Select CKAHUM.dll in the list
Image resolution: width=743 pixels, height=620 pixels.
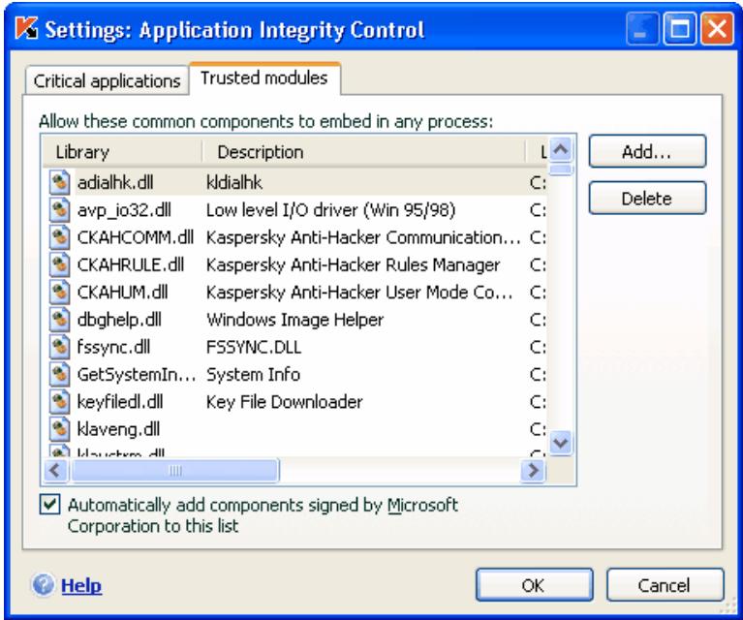point(122,293)
